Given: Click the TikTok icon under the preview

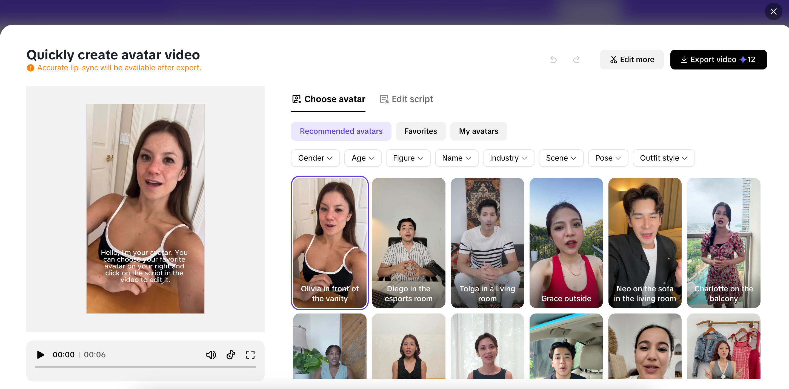Looking at the screenshot, I should click(231, 355).
